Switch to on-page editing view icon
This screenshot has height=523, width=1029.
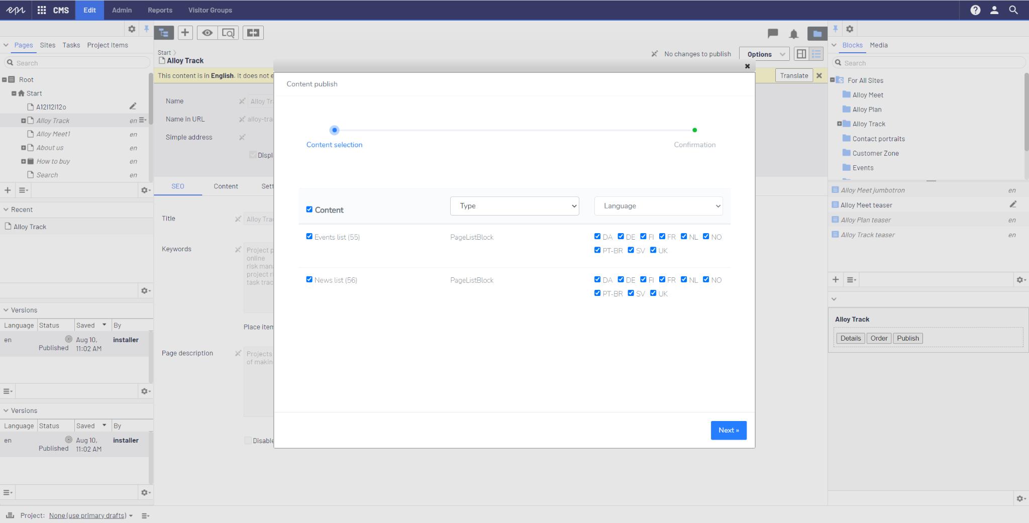pyautogui.click(x=801, y=54)
